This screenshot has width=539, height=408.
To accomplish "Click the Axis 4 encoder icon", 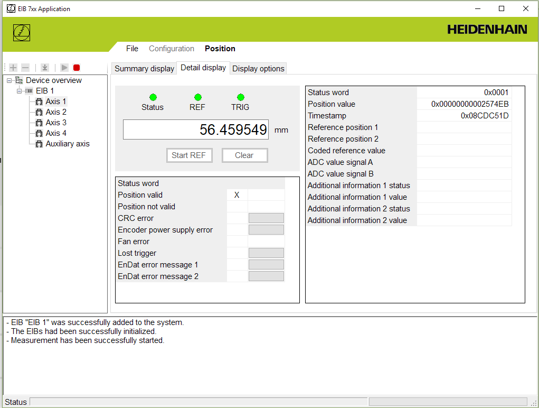I will click(x=39, y=133).
